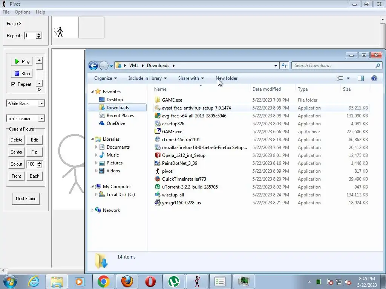Show the preview pane in Explorer
This screenshot has height=289, width=386.
coord(361,78)
